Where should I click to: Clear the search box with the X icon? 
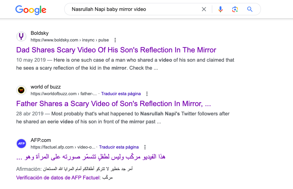coord(204,9)
